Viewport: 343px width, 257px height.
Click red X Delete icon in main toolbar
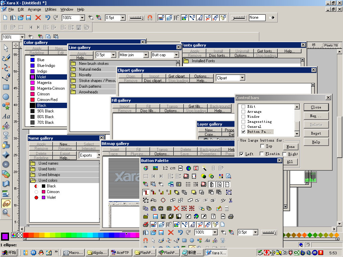38,17
